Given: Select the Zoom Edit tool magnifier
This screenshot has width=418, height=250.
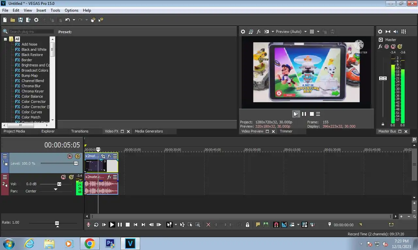Looking at the screenshot, I should click(198, 225).
